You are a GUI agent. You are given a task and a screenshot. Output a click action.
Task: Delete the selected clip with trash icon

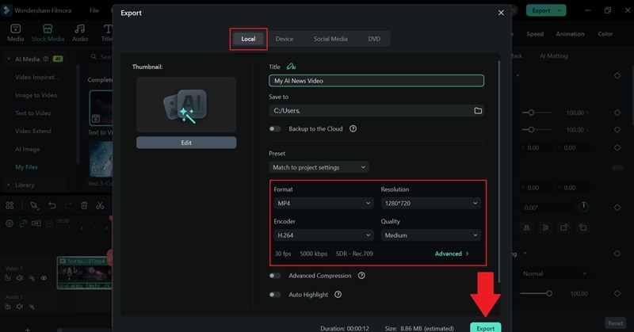coord(84,205)
